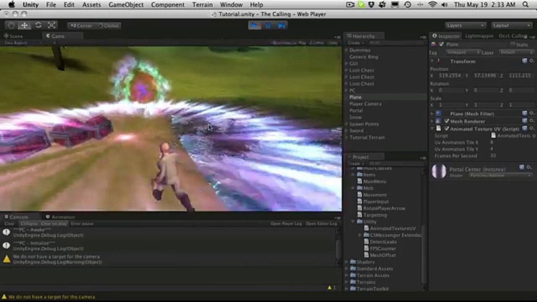Open Portal Center material's gear menu

pos(529,167)
